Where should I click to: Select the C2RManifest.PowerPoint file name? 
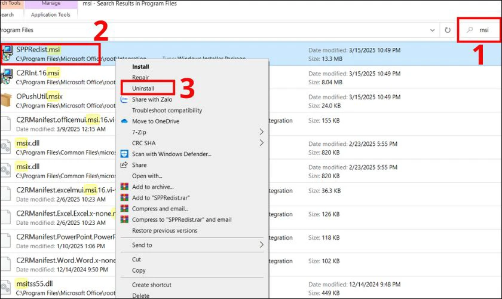coord(65,236)
